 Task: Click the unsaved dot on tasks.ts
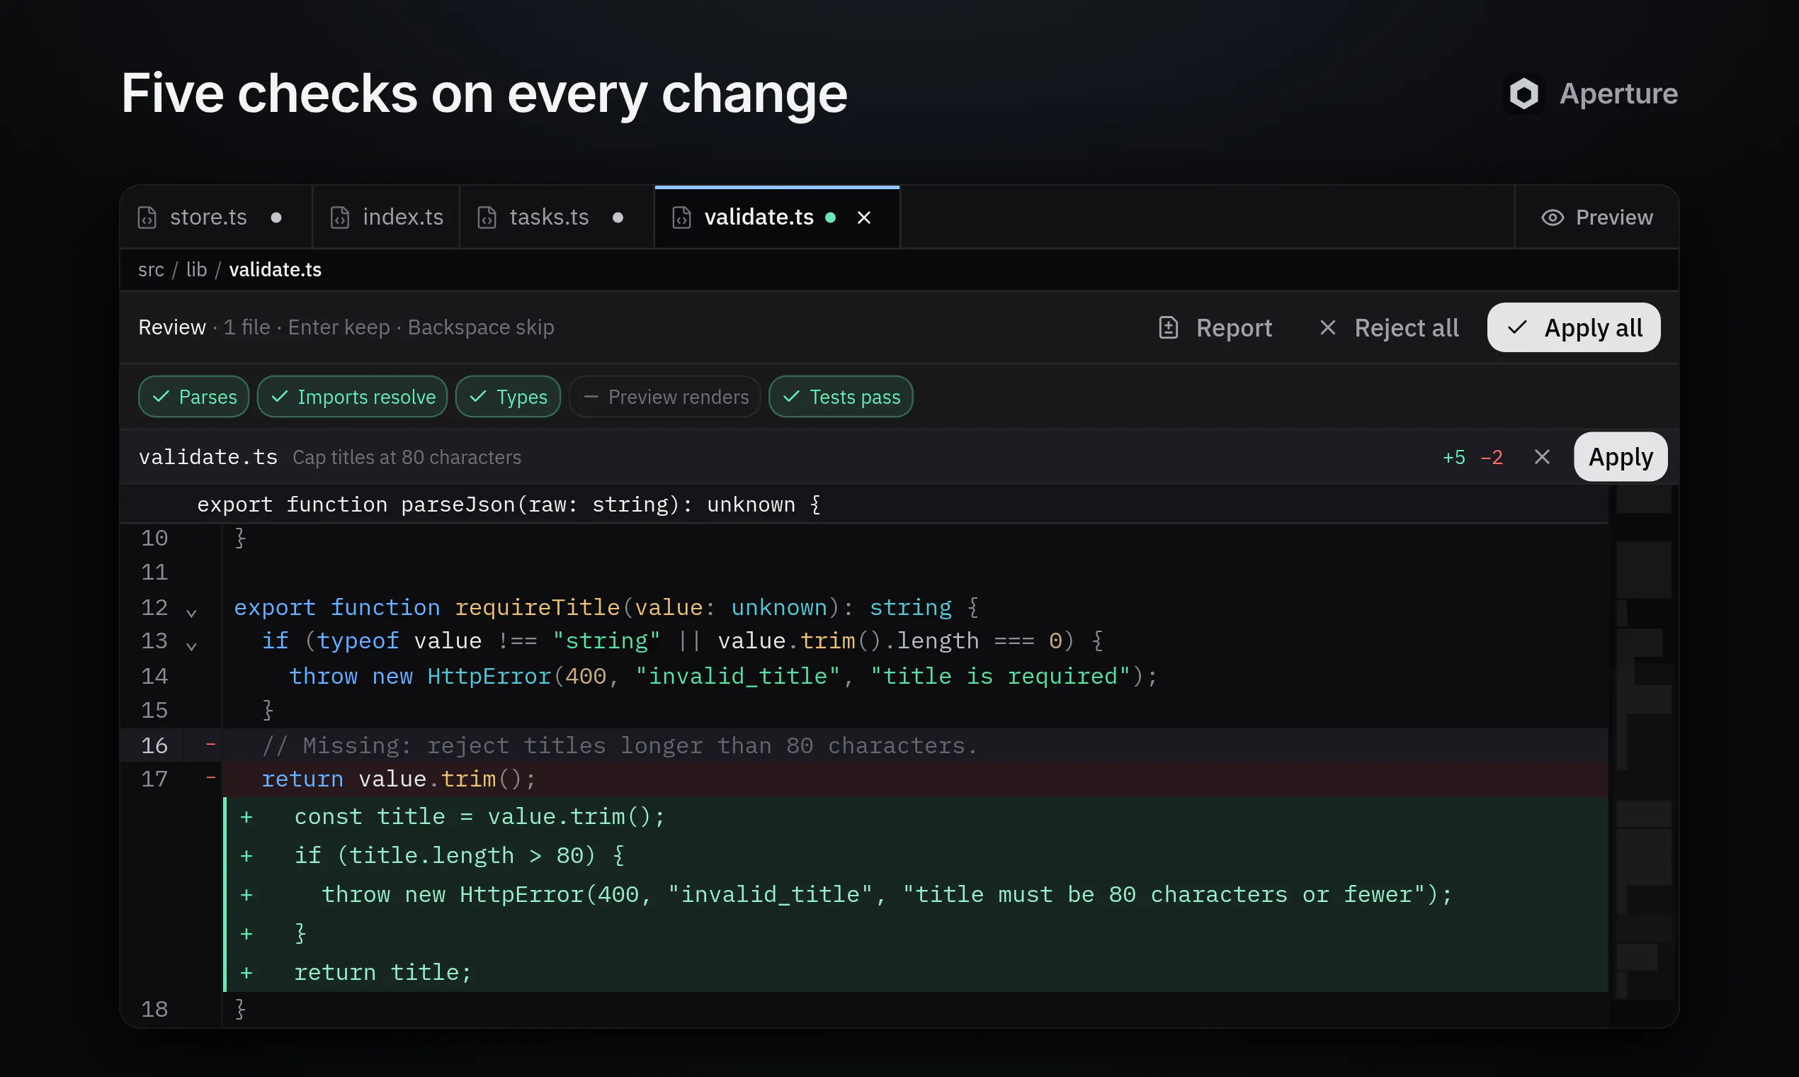click(618, 218)
